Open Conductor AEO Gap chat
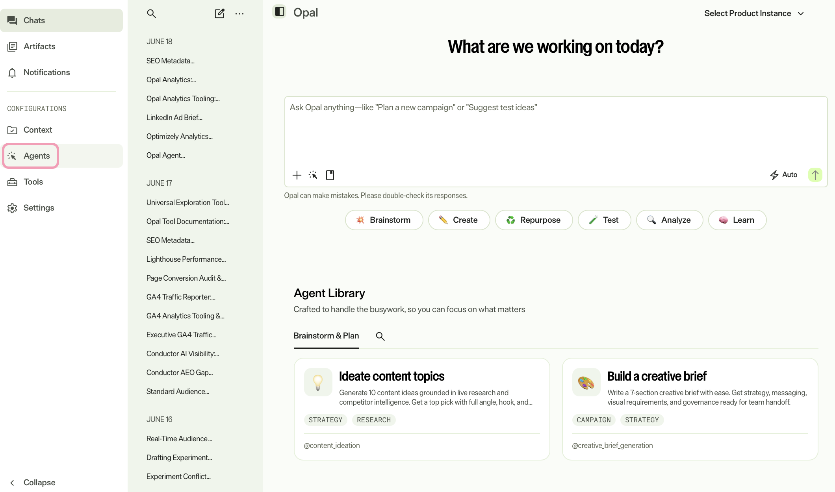Screen dimensions: 835x492 pyautogui.click(x=180, y=373)
